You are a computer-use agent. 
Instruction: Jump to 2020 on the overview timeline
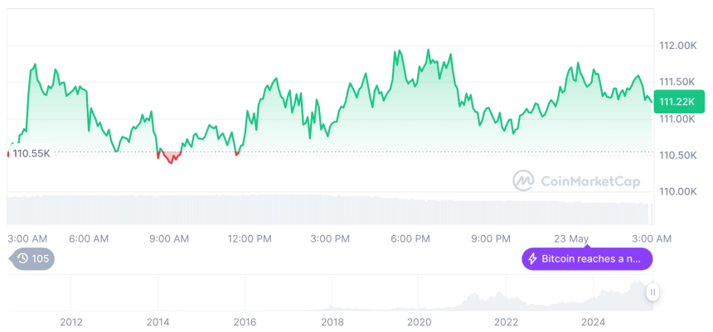click(419, 321)
